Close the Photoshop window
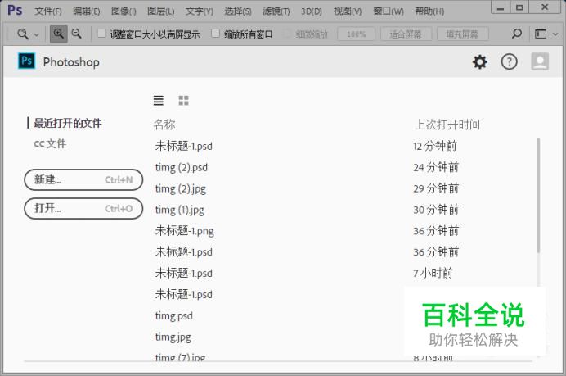The width and height of the screenshot is (566, 376). (545, 7)
